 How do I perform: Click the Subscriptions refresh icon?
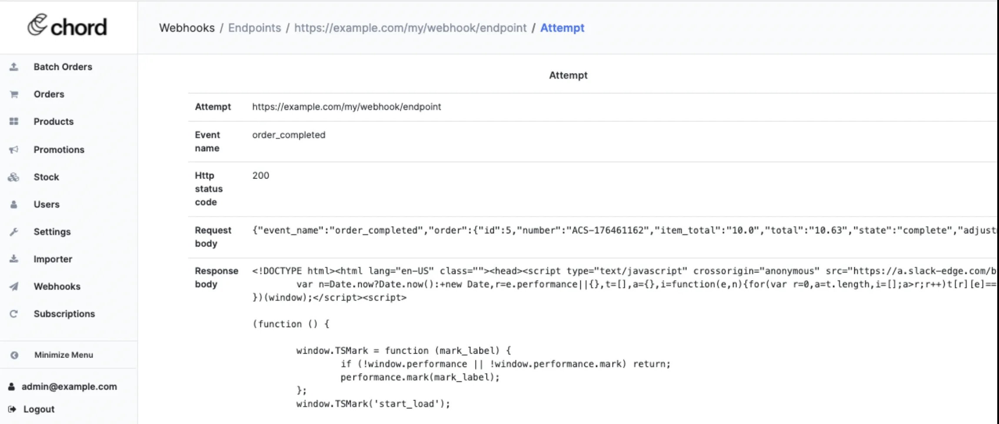[x=14, y=314]
